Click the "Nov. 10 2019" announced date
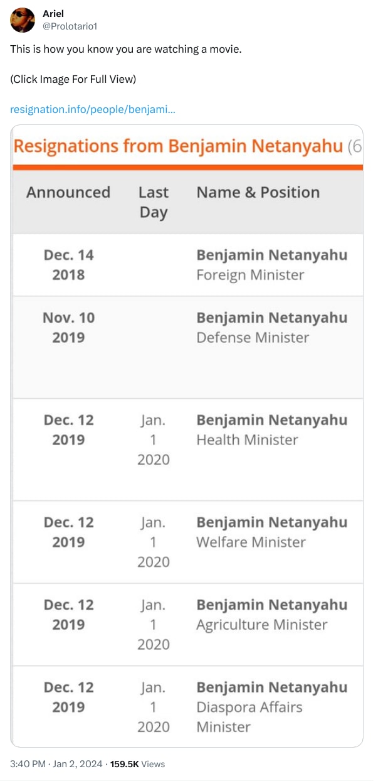 68,328
